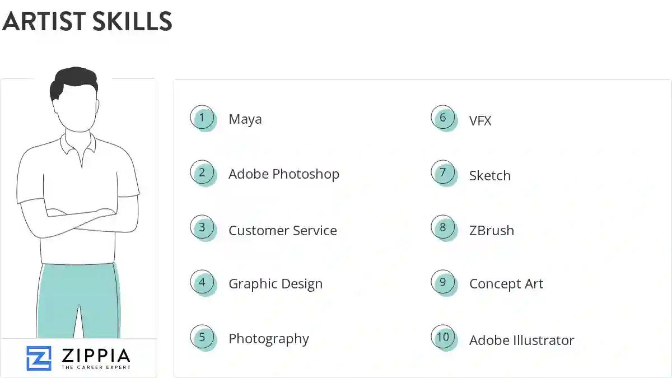Click the number 4 circle badge
This screenshot has width=672, height=378.
tap(202, 282)
